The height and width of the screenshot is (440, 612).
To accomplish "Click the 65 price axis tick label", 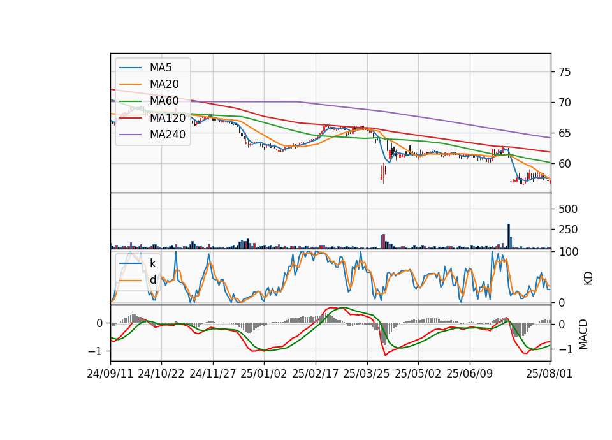I will click(x=565, y=133).
